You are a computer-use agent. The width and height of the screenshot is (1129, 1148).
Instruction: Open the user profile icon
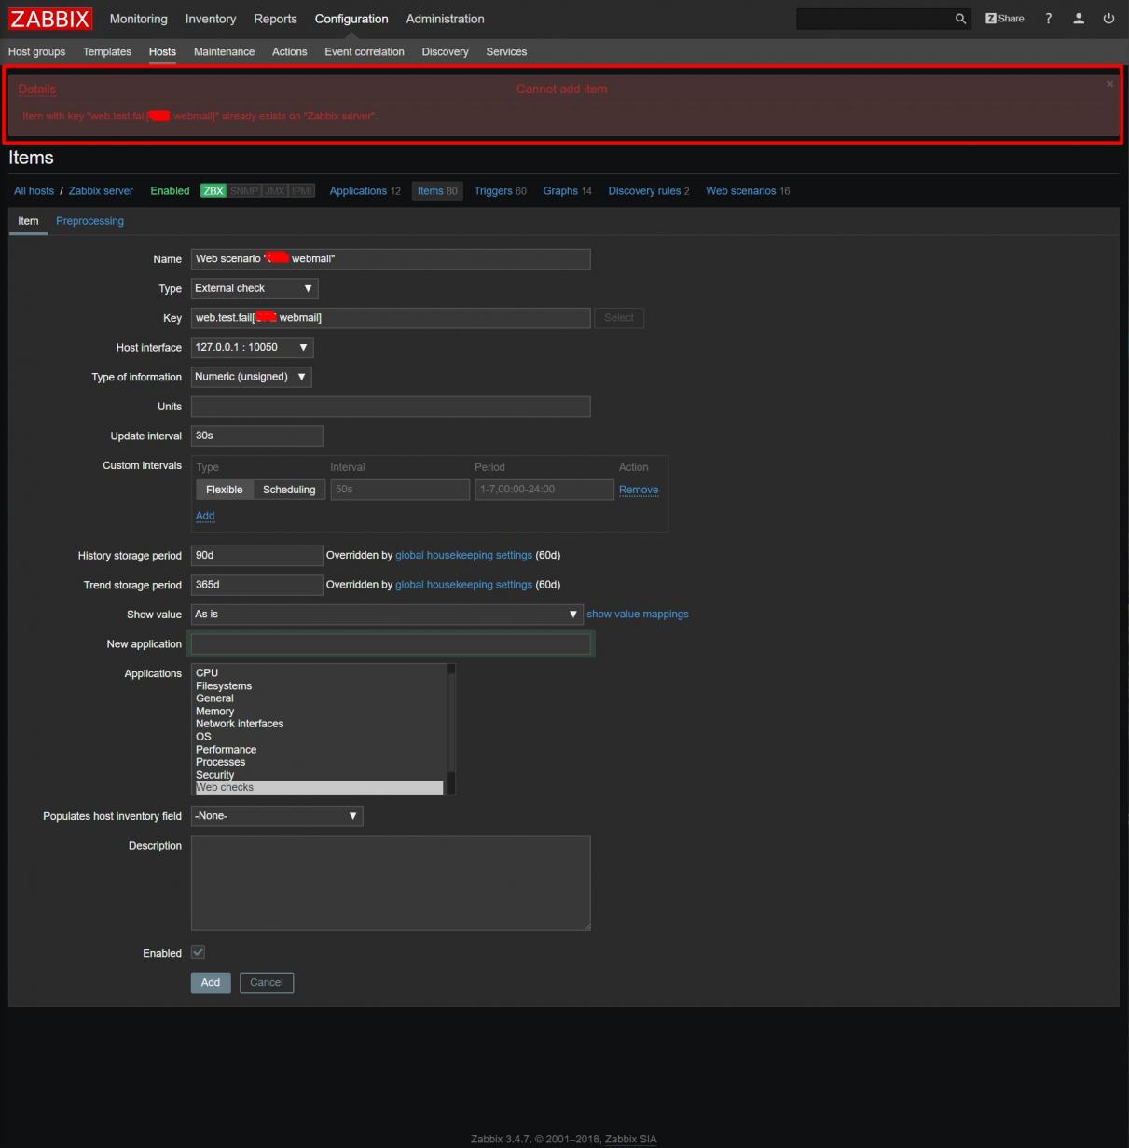click(1079, 19)
